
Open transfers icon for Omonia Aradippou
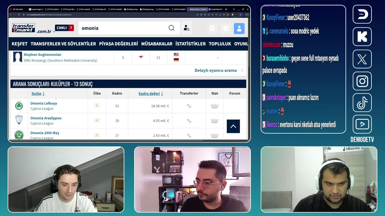tap(189, 121)
